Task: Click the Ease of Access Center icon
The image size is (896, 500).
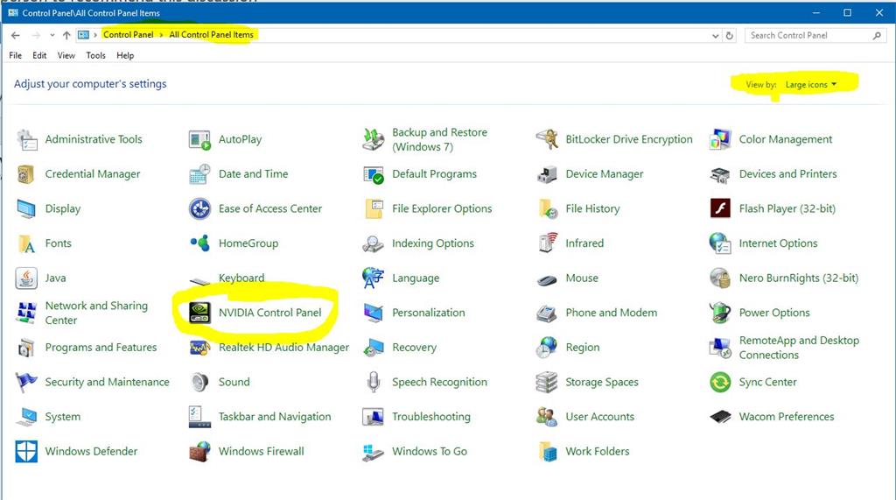Action: point(199,208)
